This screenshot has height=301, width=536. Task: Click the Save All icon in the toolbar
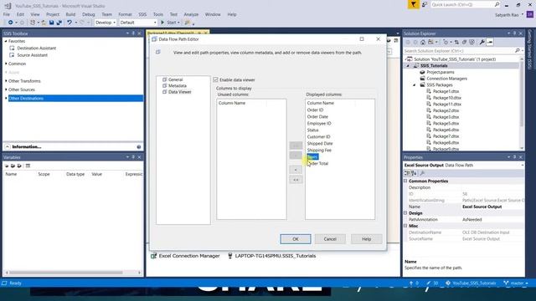coord(59,23)
